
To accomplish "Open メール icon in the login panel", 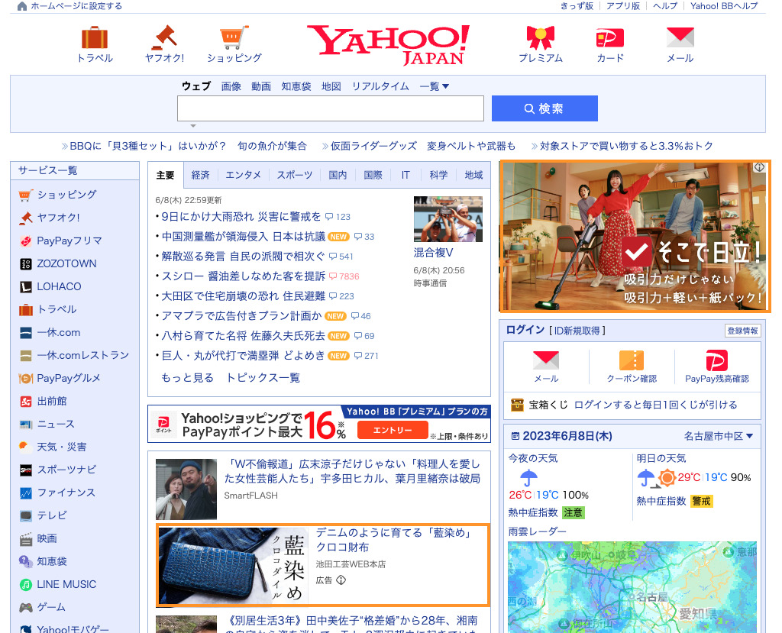I will tap(546, 360).
